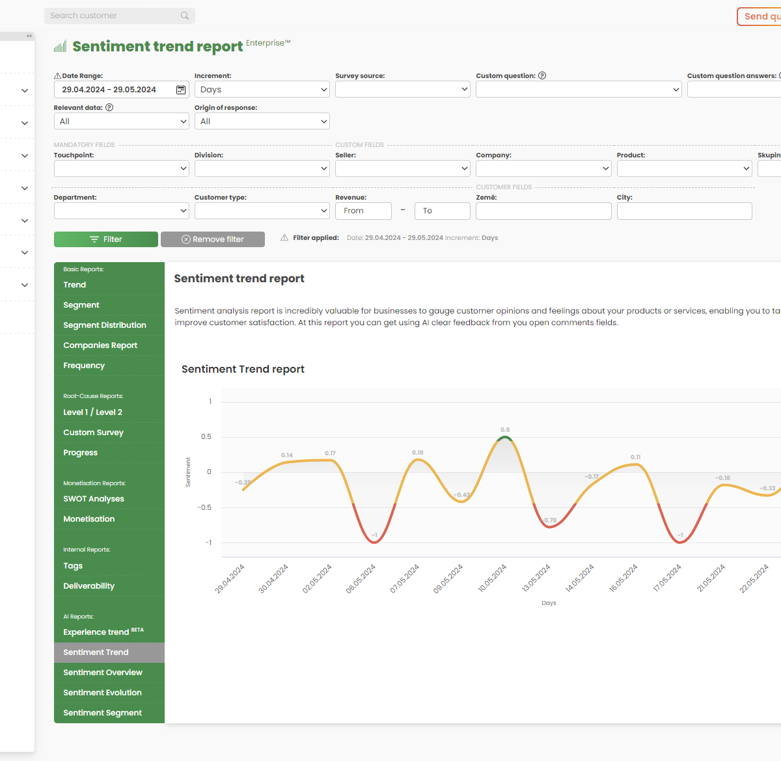Click the circled-x icon on Remove filter

(x=185, y=239)
